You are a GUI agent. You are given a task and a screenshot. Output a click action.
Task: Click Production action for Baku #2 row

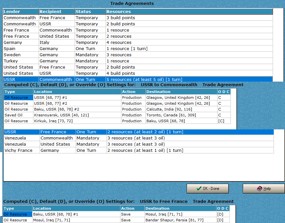click(133, 110)
